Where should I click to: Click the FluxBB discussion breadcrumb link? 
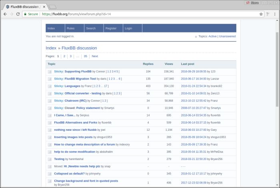(79, 48)
